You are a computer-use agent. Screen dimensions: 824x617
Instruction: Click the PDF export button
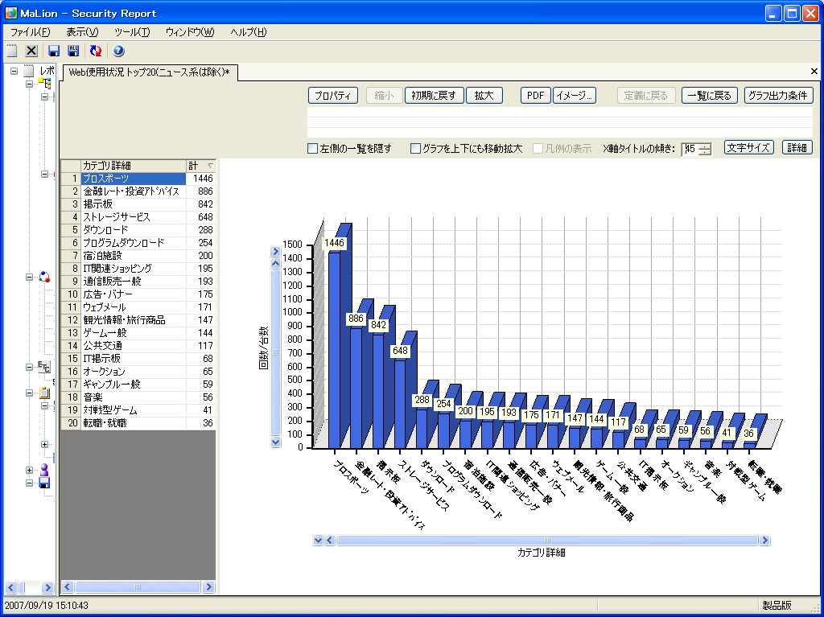534,96
